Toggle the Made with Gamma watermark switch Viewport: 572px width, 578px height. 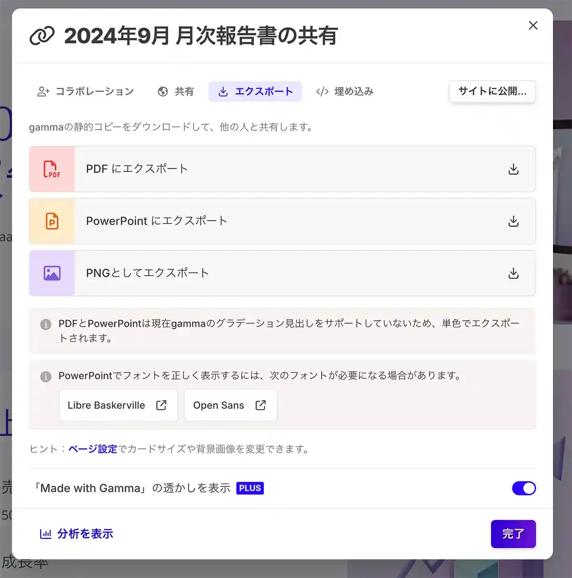pyautogui.click(x=524, y=488)
